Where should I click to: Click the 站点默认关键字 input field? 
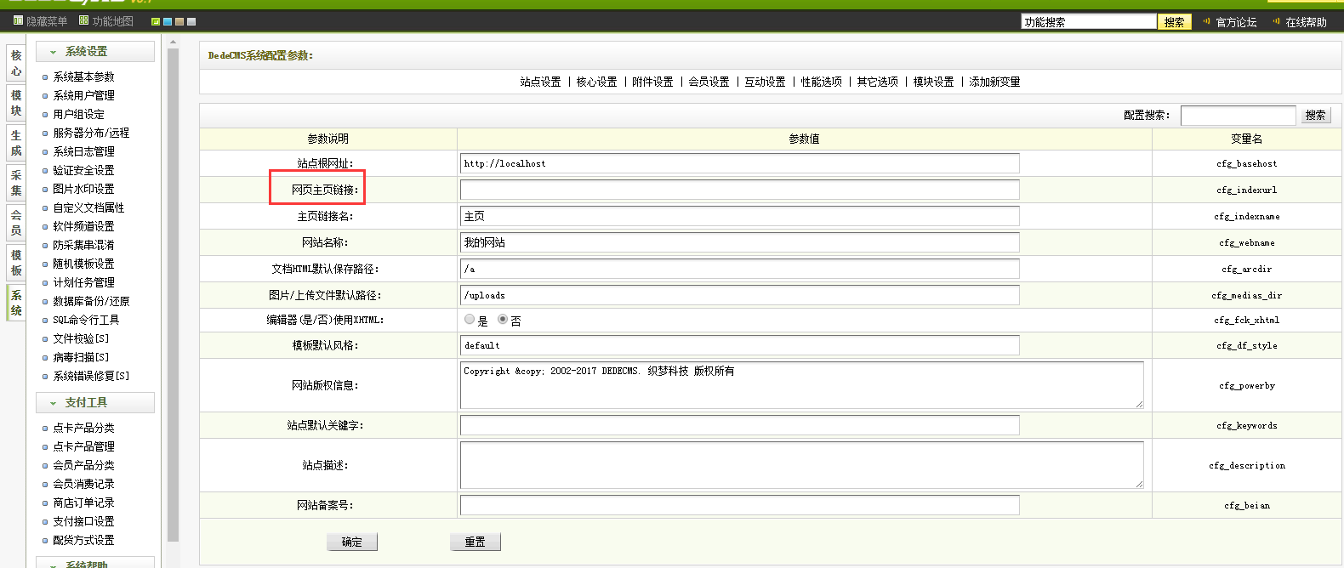pos(739,425)
